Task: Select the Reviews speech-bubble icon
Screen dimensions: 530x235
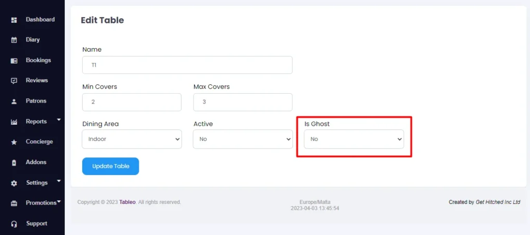Action: (x=14, y=81)
